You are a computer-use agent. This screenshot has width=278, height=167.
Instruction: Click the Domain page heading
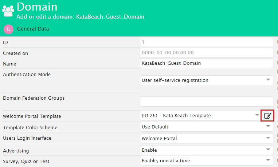point(37,7)
